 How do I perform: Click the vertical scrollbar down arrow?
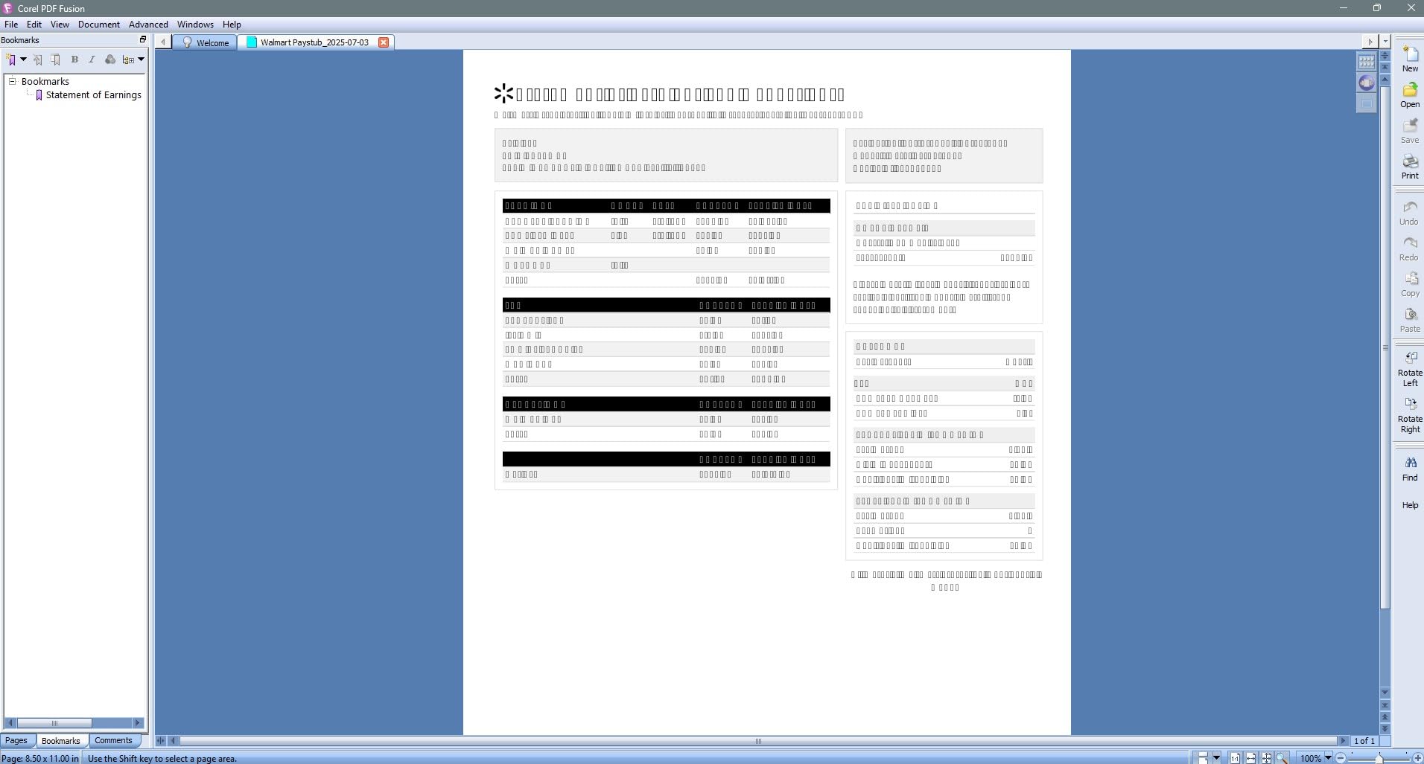coord(1385,693)
